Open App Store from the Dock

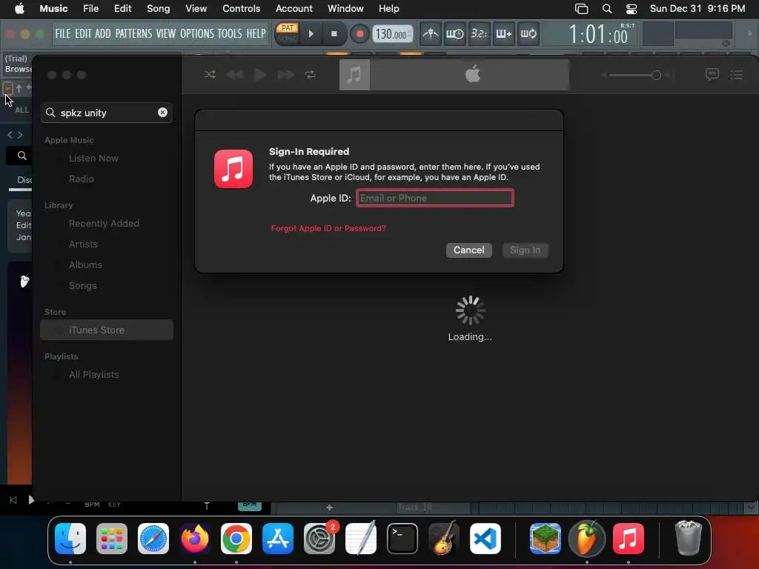point(278,539)
